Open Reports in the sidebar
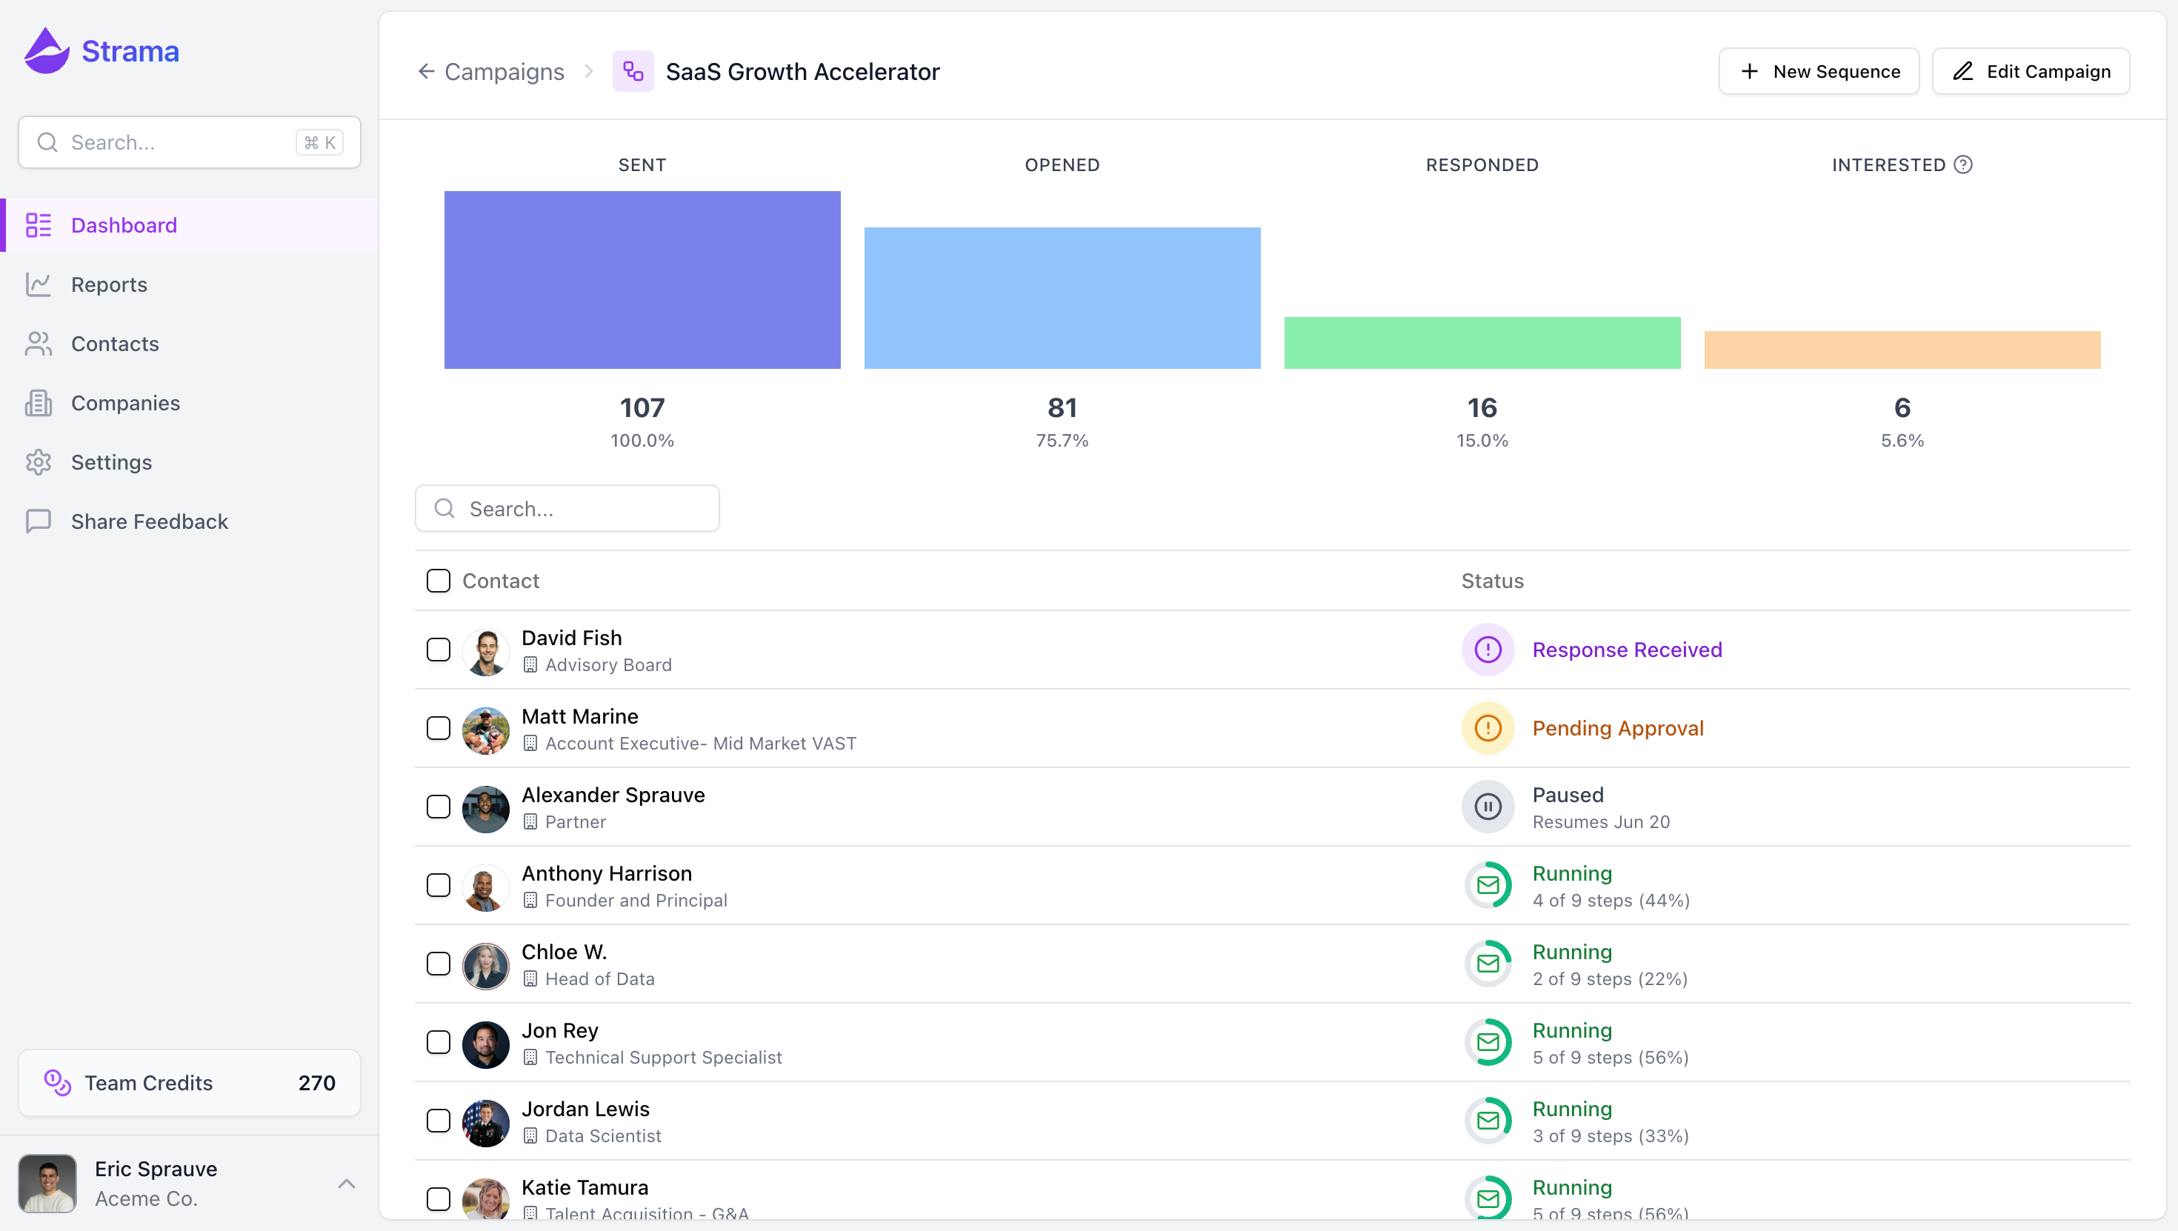Viewport: 2178px width, 1231px height. [x=108, y=285]
